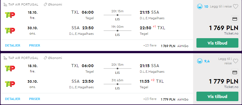Click the credit card icon on the second flight offer

(234, 72)
